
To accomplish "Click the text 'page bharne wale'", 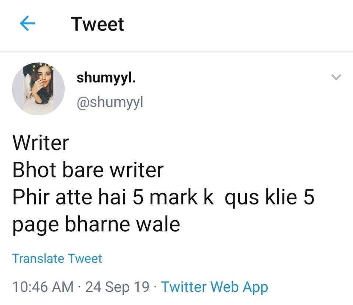I will coord(96,225).
